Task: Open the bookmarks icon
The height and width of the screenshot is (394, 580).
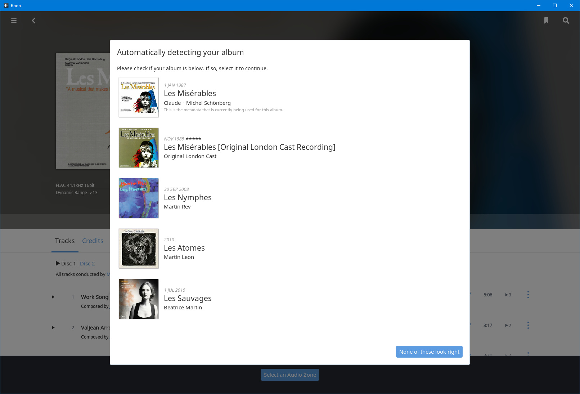Action: pos(546,21)
